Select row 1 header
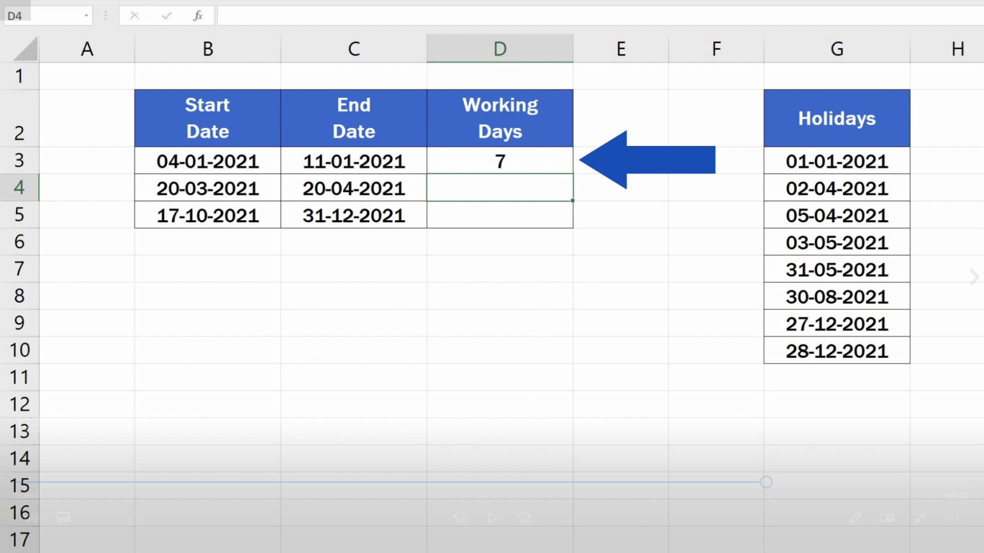 (19, 76)
